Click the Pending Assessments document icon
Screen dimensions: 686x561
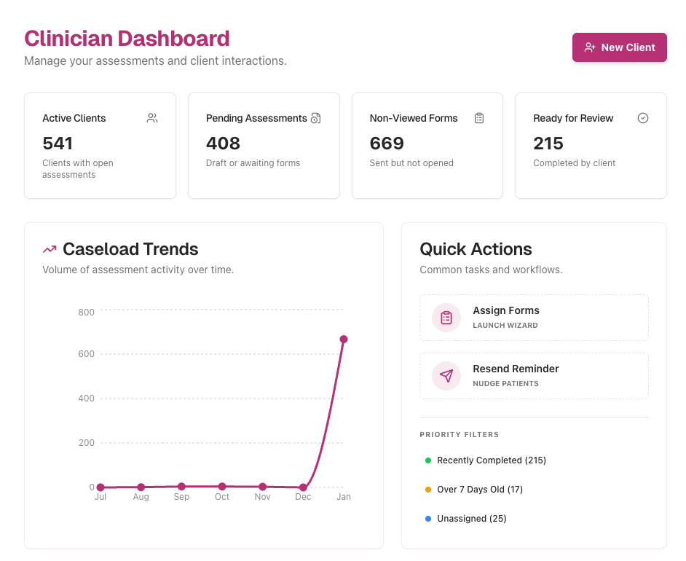(315, 117)
